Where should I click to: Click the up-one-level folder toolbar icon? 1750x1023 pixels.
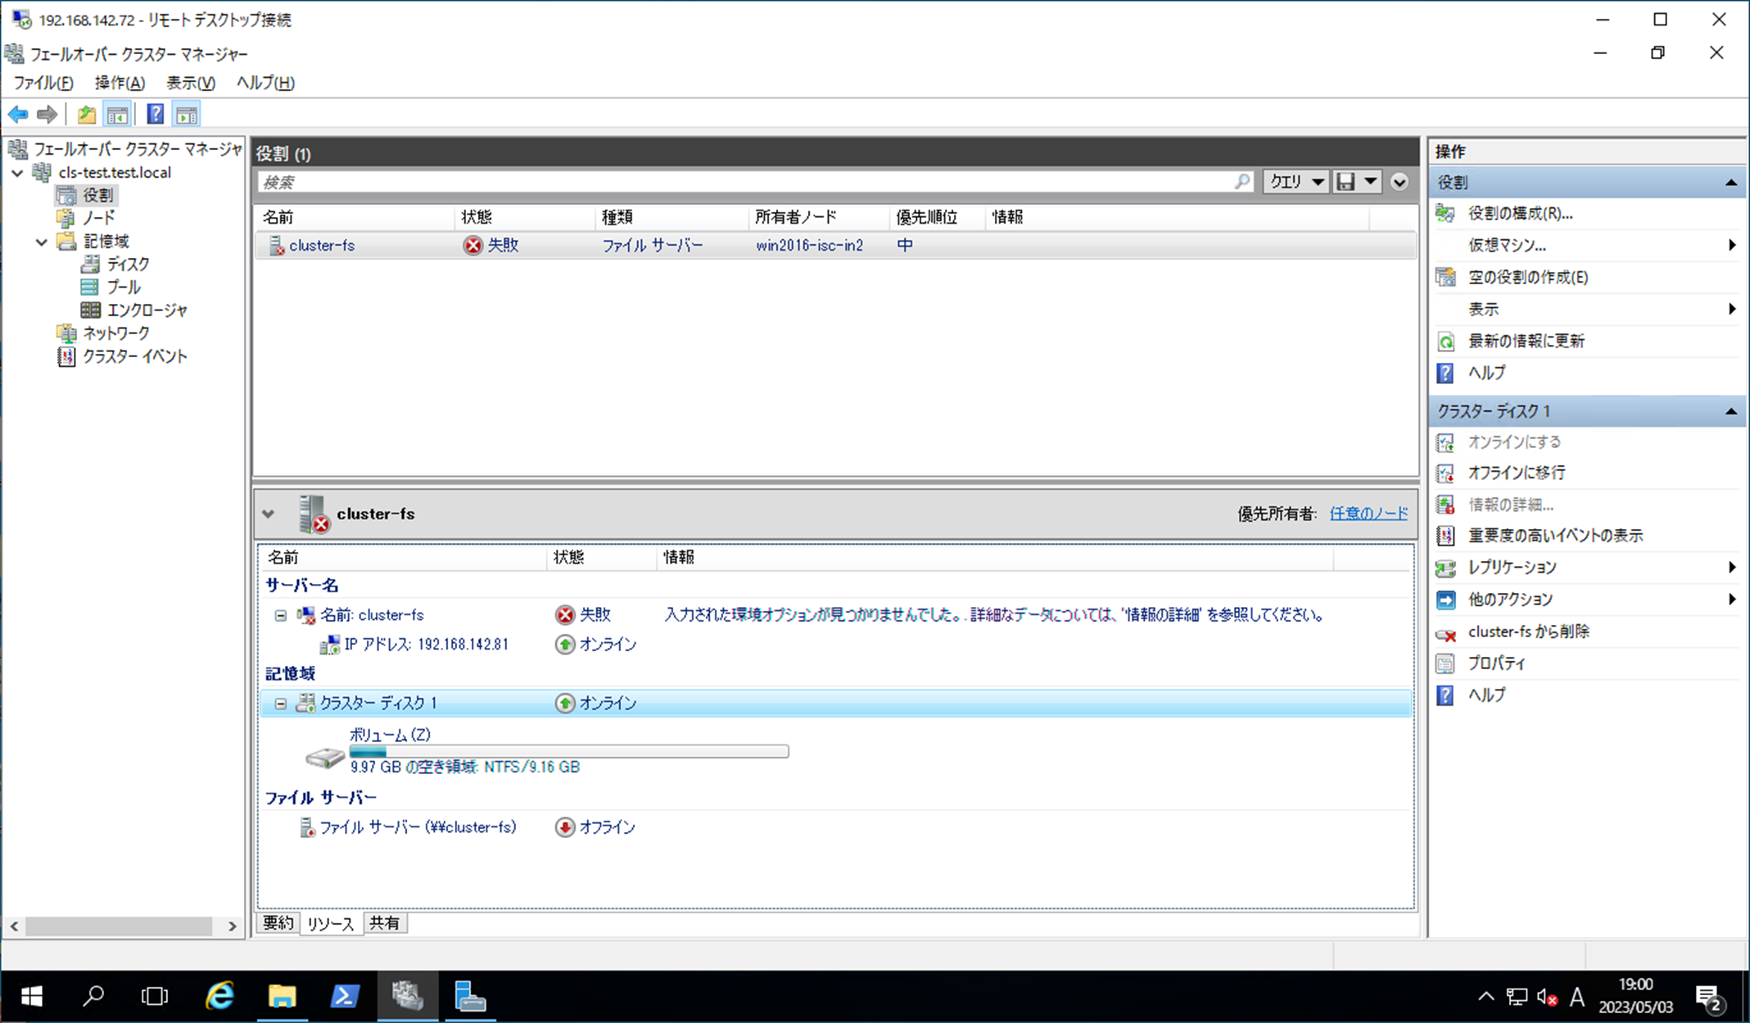(87, 115)
